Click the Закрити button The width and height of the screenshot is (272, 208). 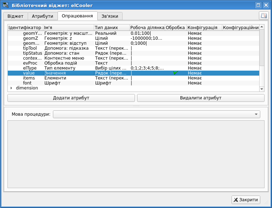(246, 200)
